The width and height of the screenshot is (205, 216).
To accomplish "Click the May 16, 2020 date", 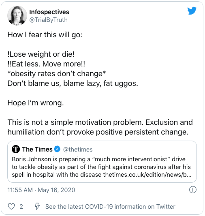I will (56, 190).
